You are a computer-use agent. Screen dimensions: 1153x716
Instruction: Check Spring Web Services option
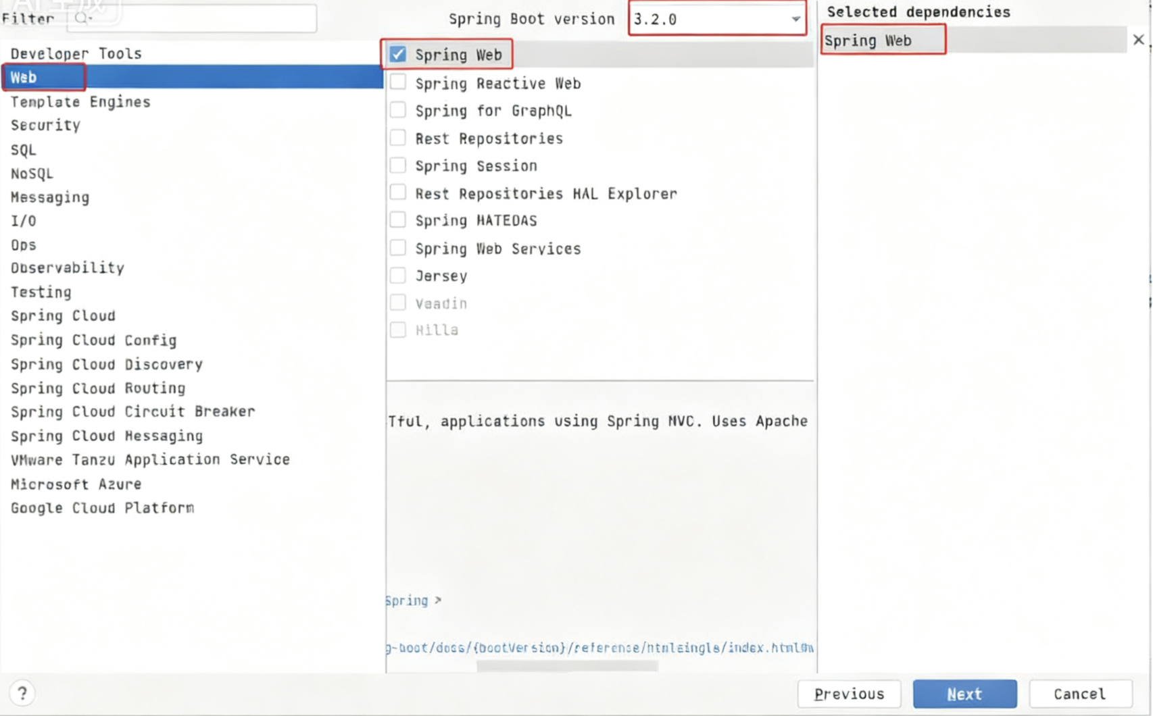398,248
